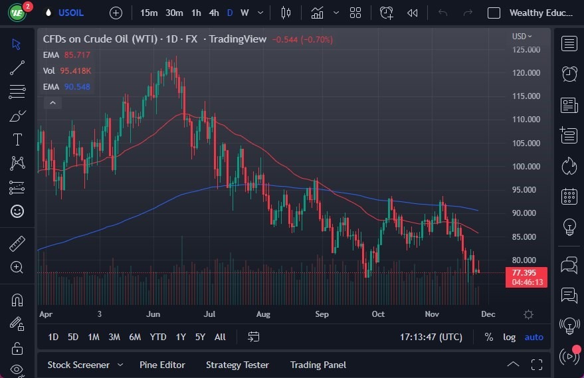Select the trend line drawing tool
The image size is (584, 378).
[17, 68]
